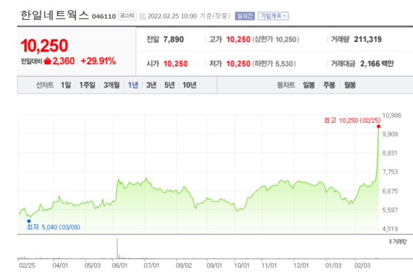Image resolution: width=413 pixels, height=277 pixels.
Task: Click the 거래량 value 211,319
Action: 368,39
